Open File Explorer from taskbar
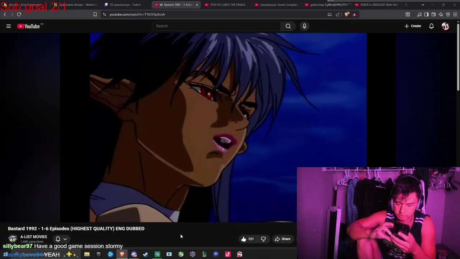The height and width of the screenshot is (259, 460). pyautogui.click(x=87, y=254)
